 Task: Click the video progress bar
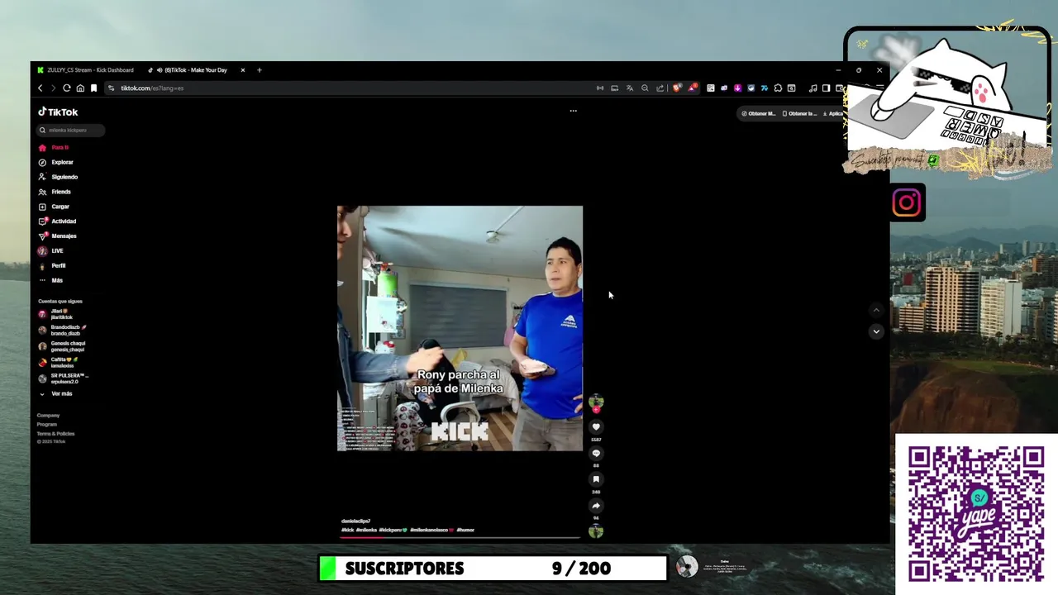point(460,537)
